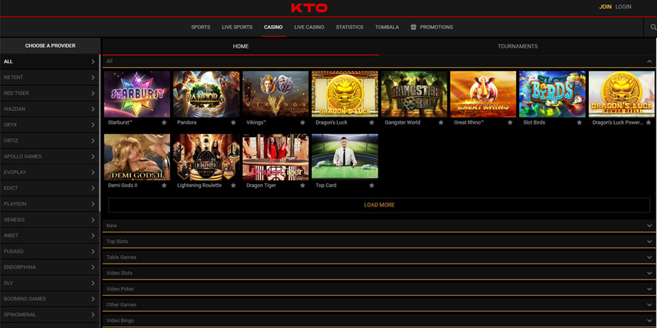657x328 pixels.
Task: Click the star on Lightening Roulette
Action: [x=233, y=186]
